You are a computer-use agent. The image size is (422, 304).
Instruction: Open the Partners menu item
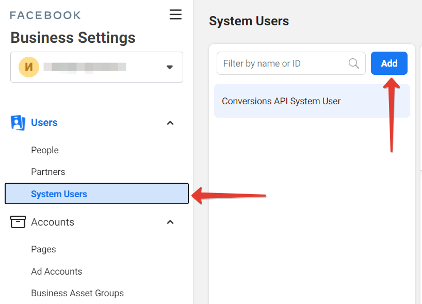tap(48, 172)
